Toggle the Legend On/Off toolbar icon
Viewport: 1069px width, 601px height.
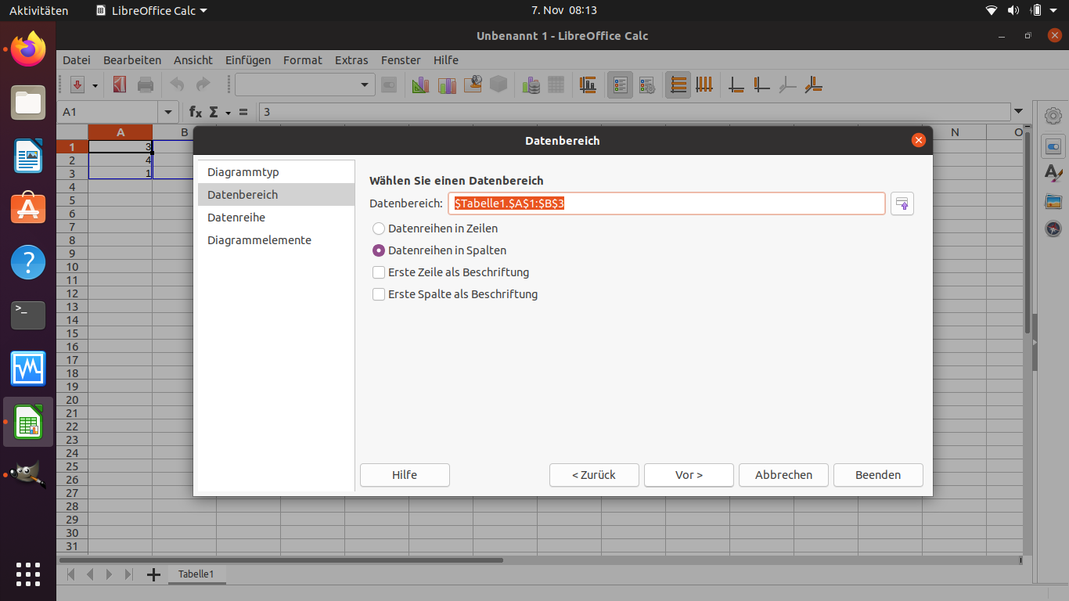click(x=621, y=85)
